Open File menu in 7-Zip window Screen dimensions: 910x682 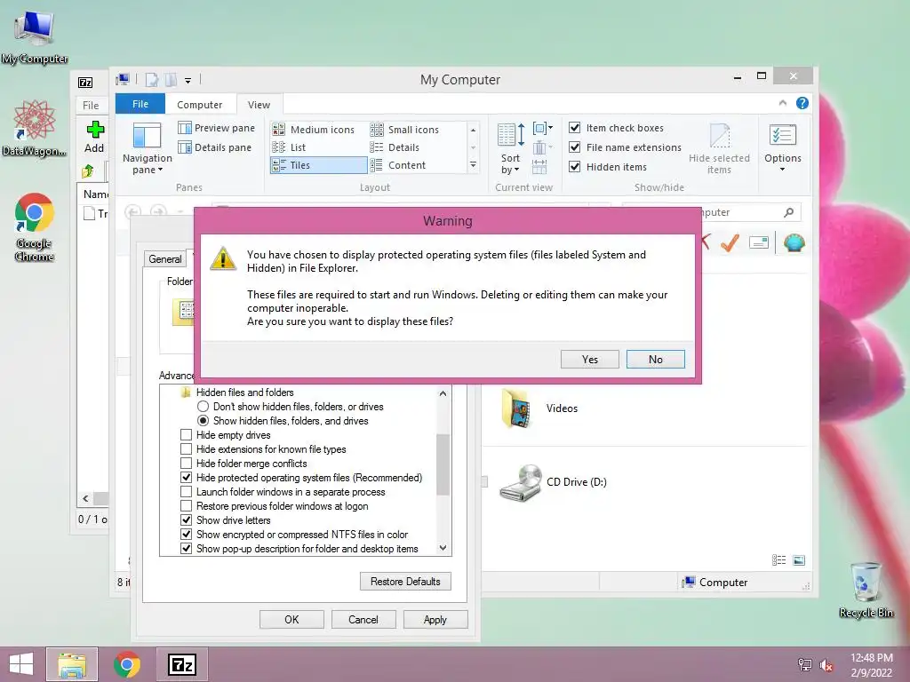point(91,105)
